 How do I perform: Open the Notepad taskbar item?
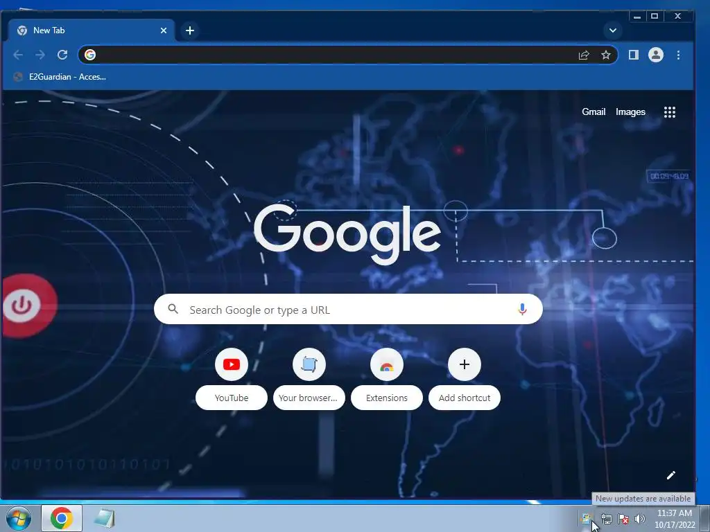(104, 518)
